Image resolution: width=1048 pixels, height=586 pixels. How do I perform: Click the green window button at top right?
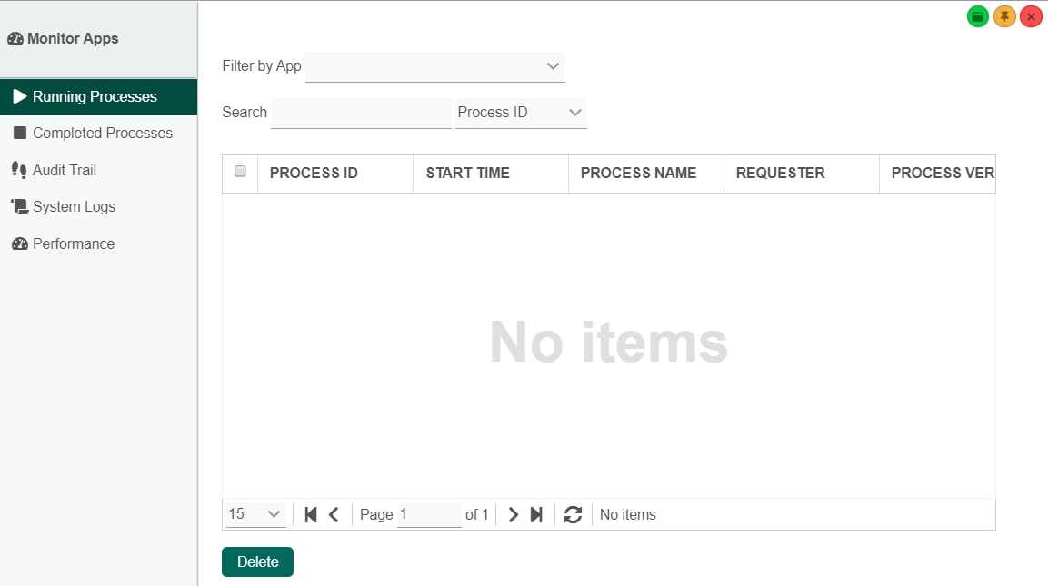(x=977, y=16)
